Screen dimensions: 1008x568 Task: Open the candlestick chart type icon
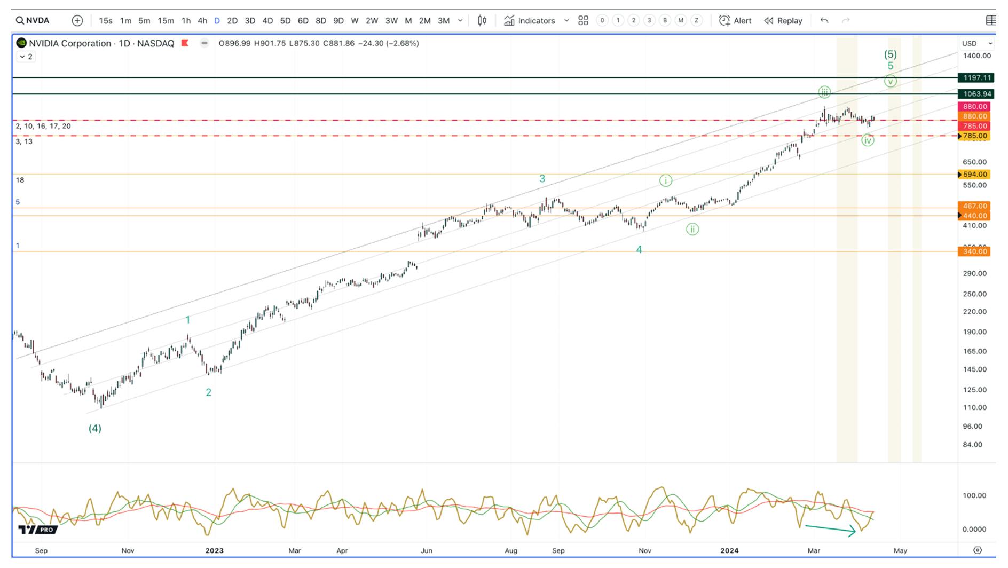482,21
